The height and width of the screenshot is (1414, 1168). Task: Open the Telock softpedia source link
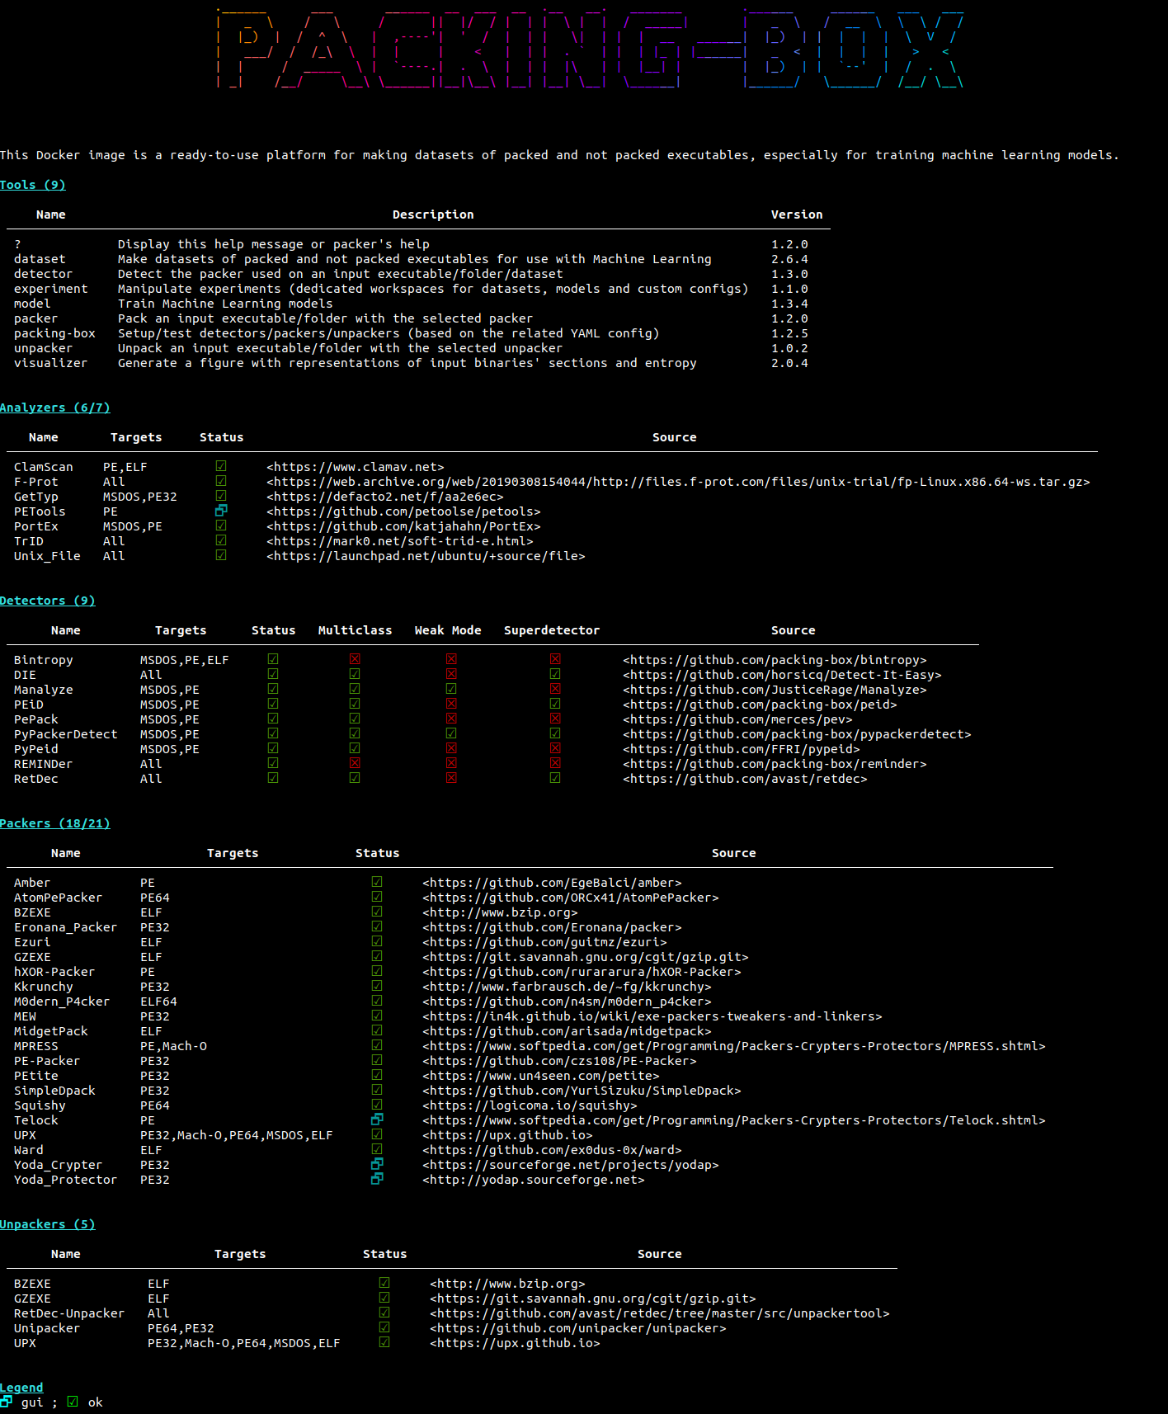coord(734,1120)
